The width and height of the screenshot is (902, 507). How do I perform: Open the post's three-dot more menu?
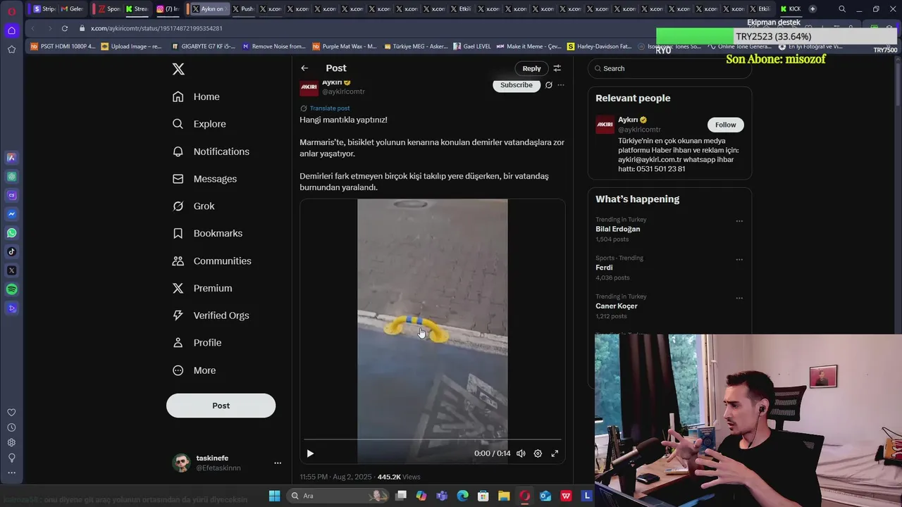coord(561,85)
